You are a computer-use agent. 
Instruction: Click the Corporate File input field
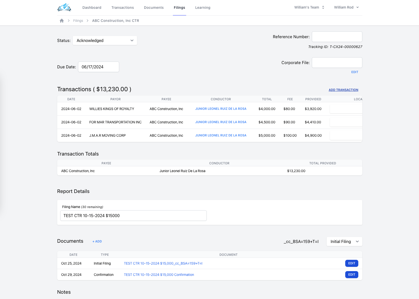[x=337, y=63]
